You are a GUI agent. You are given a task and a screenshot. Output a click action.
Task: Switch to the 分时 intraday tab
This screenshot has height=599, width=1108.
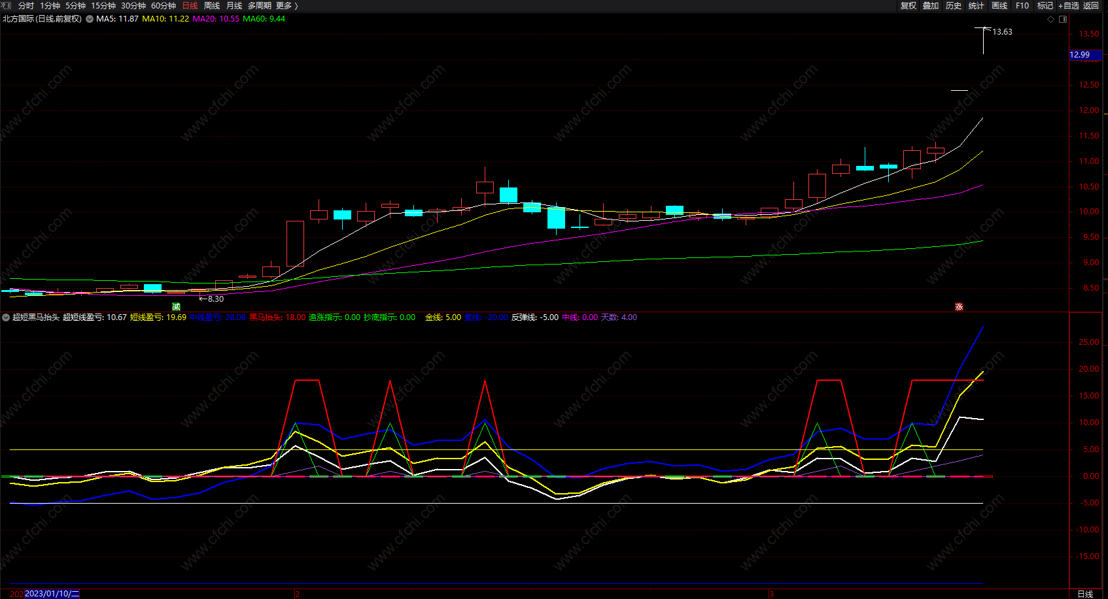pos(26,5)
